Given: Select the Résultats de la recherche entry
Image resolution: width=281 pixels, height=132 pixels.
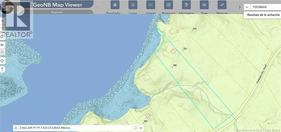Looking at the screenshot, I should 263,15.
